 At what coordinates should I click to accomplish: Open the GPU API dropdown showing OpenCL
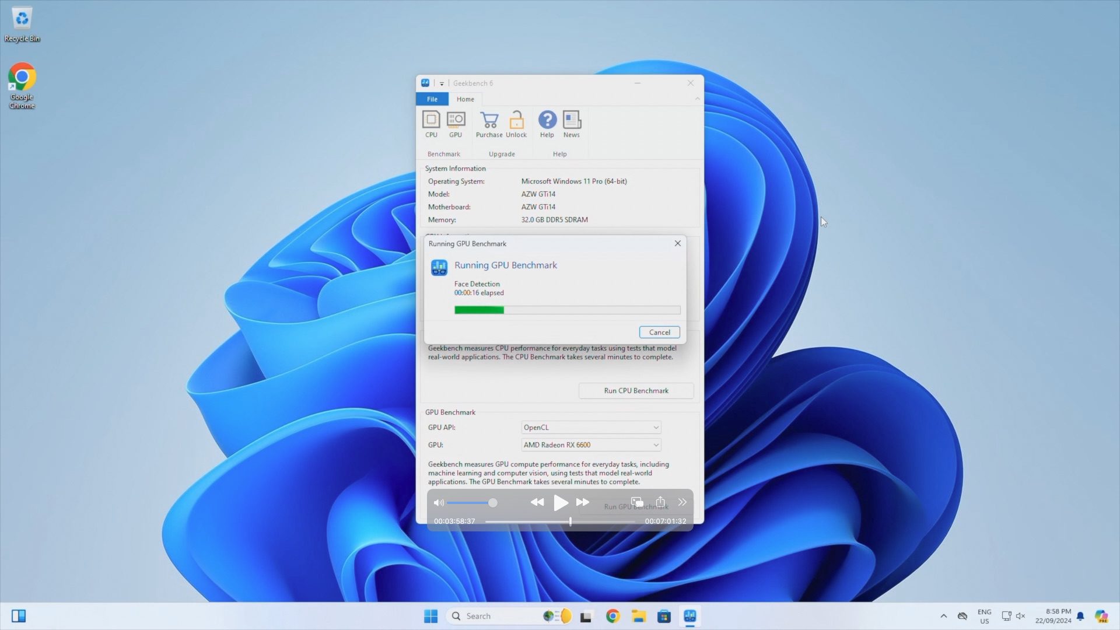pyautogui.click(x=590, y=427)
